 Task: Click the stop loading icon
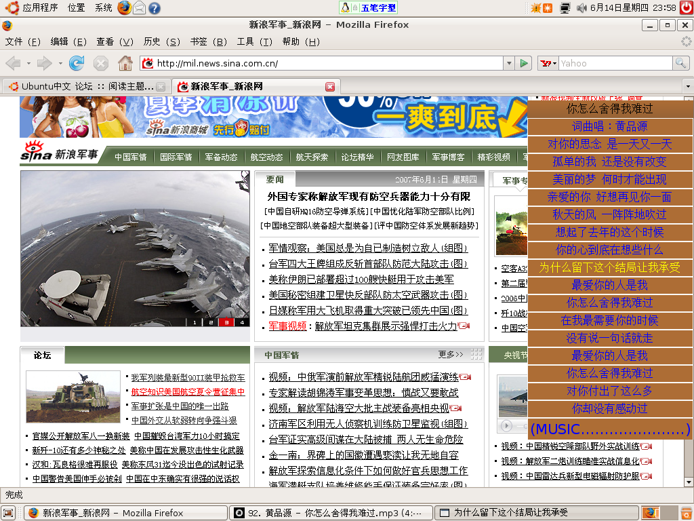click(x=101, y=63)
